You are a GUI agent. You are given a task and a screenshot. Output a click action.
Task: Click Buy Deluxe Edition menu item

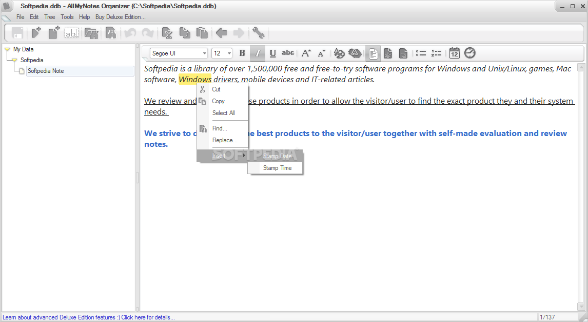point(121,17)
